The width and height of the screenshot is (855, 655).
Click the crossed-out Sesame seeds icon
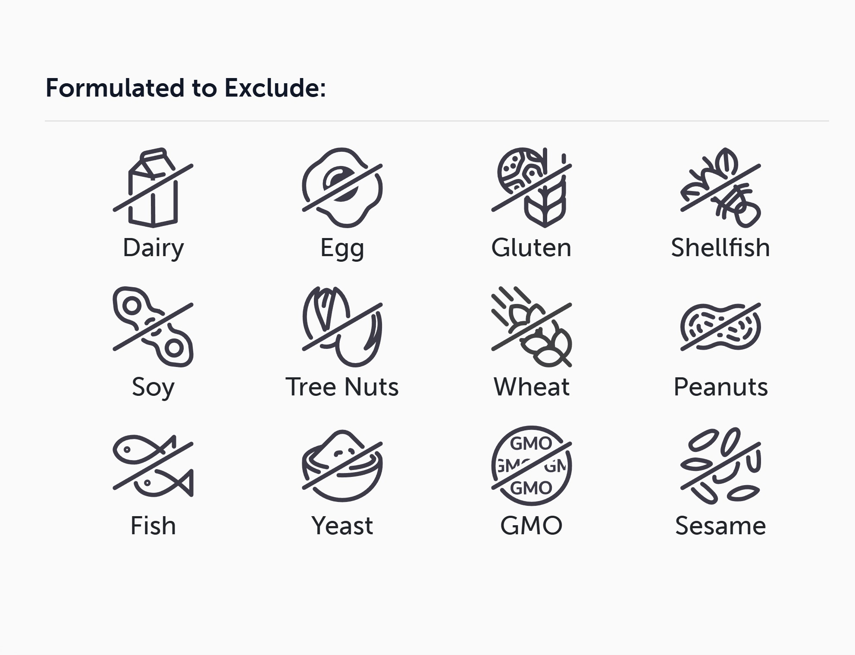(x=720, y=466)
